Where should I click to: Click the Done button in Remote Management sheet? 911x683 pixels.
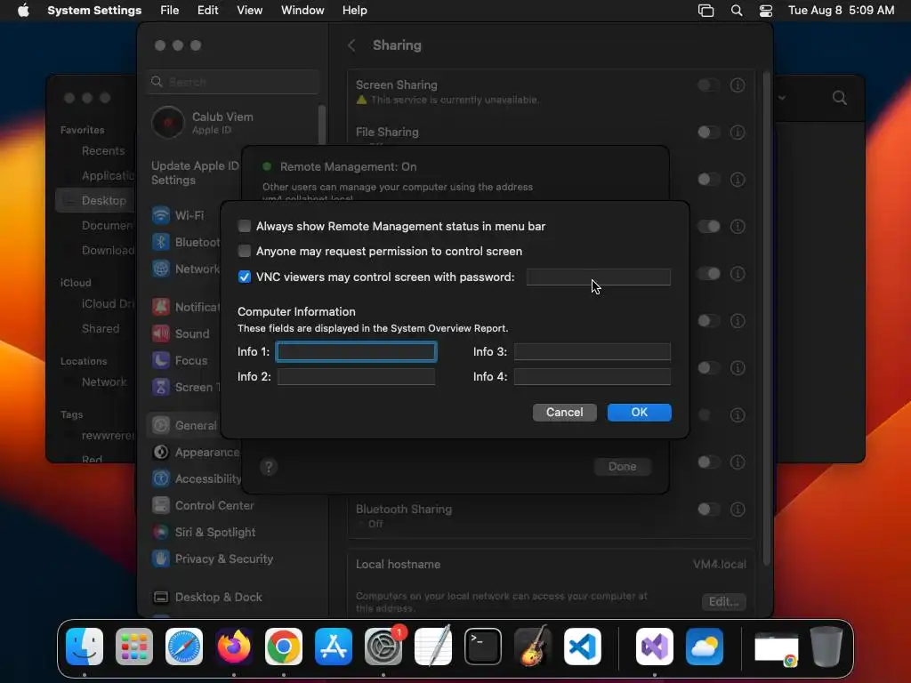(622, 466)
